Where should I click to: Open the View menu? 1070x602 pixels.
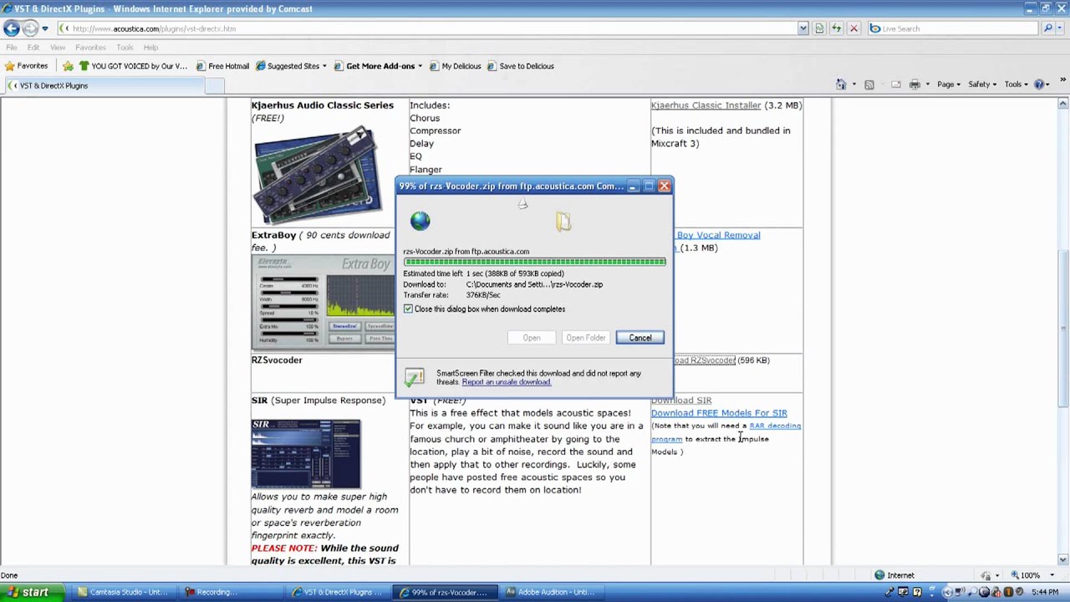(58, 48)
